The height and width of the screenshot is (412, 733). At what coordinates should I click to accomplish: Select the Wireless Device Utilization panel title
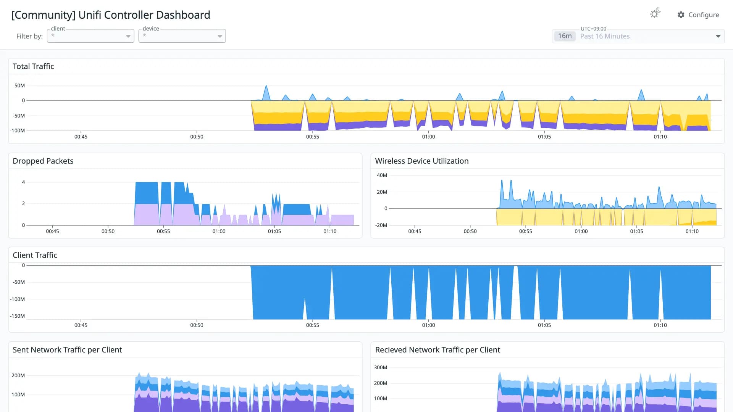click(422, 161)
